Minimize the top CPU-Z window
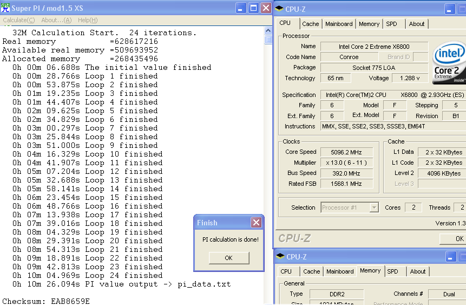The height and width of the screenshot is (305, 466). point(450,9)
